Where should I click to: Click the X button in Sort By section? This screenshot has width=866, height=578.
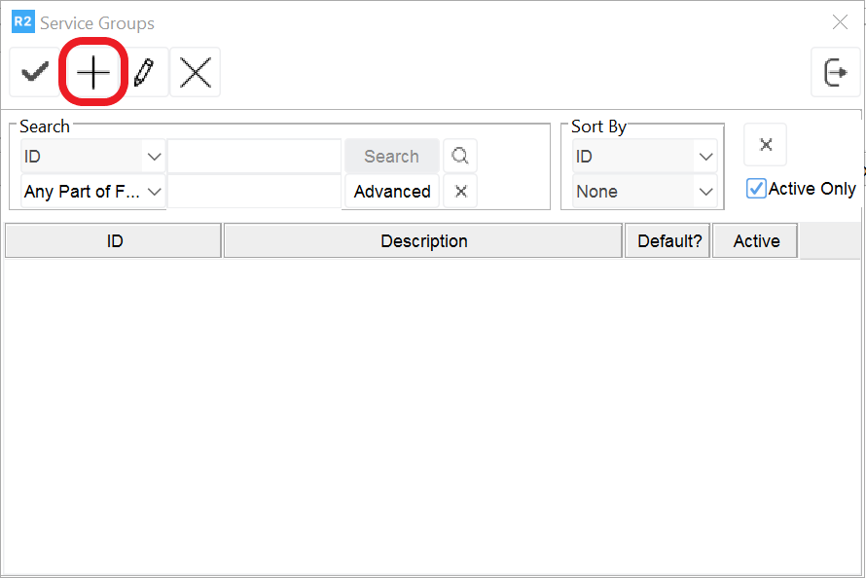[x=765, y=144]
